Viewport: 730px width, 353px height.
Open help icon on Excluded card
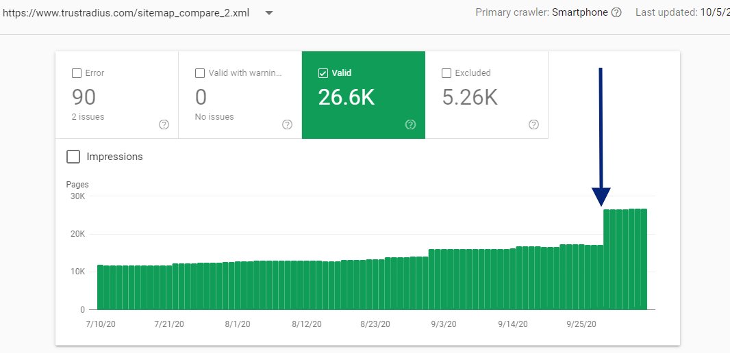533,125
